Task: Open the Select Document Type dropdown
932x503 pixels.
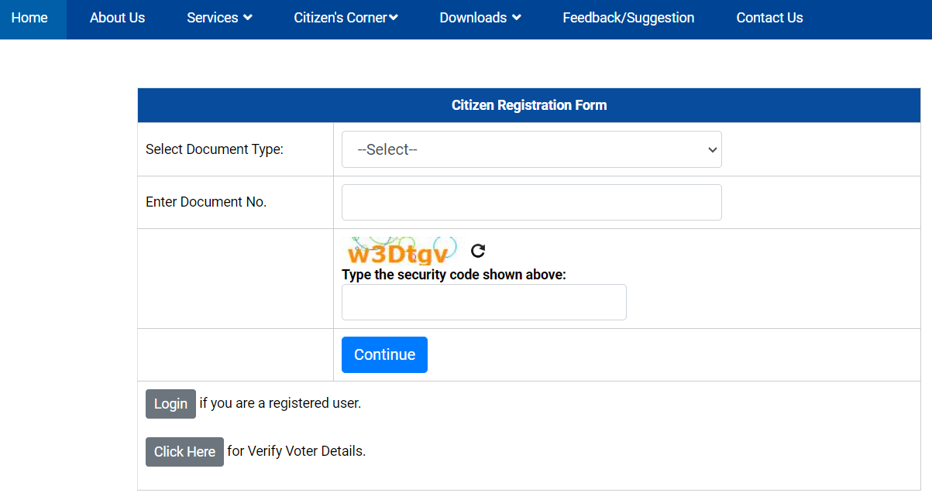Action: pyautogui.click(x=531, y=149)
